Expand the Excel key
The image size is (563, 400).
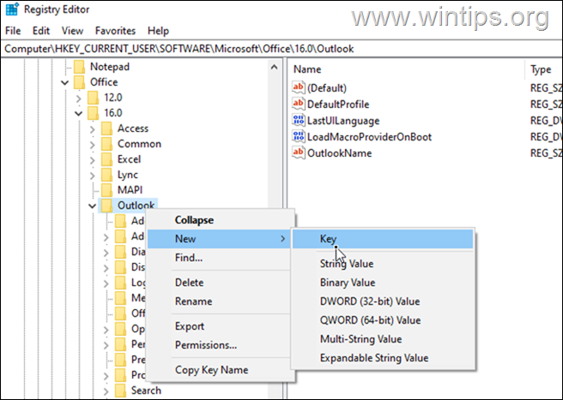point(93,159)
